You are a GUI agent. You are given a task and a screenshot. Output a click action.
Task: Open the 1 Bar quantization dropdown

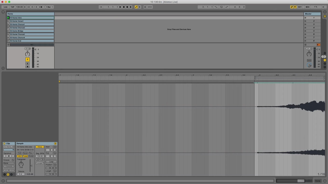49,7
